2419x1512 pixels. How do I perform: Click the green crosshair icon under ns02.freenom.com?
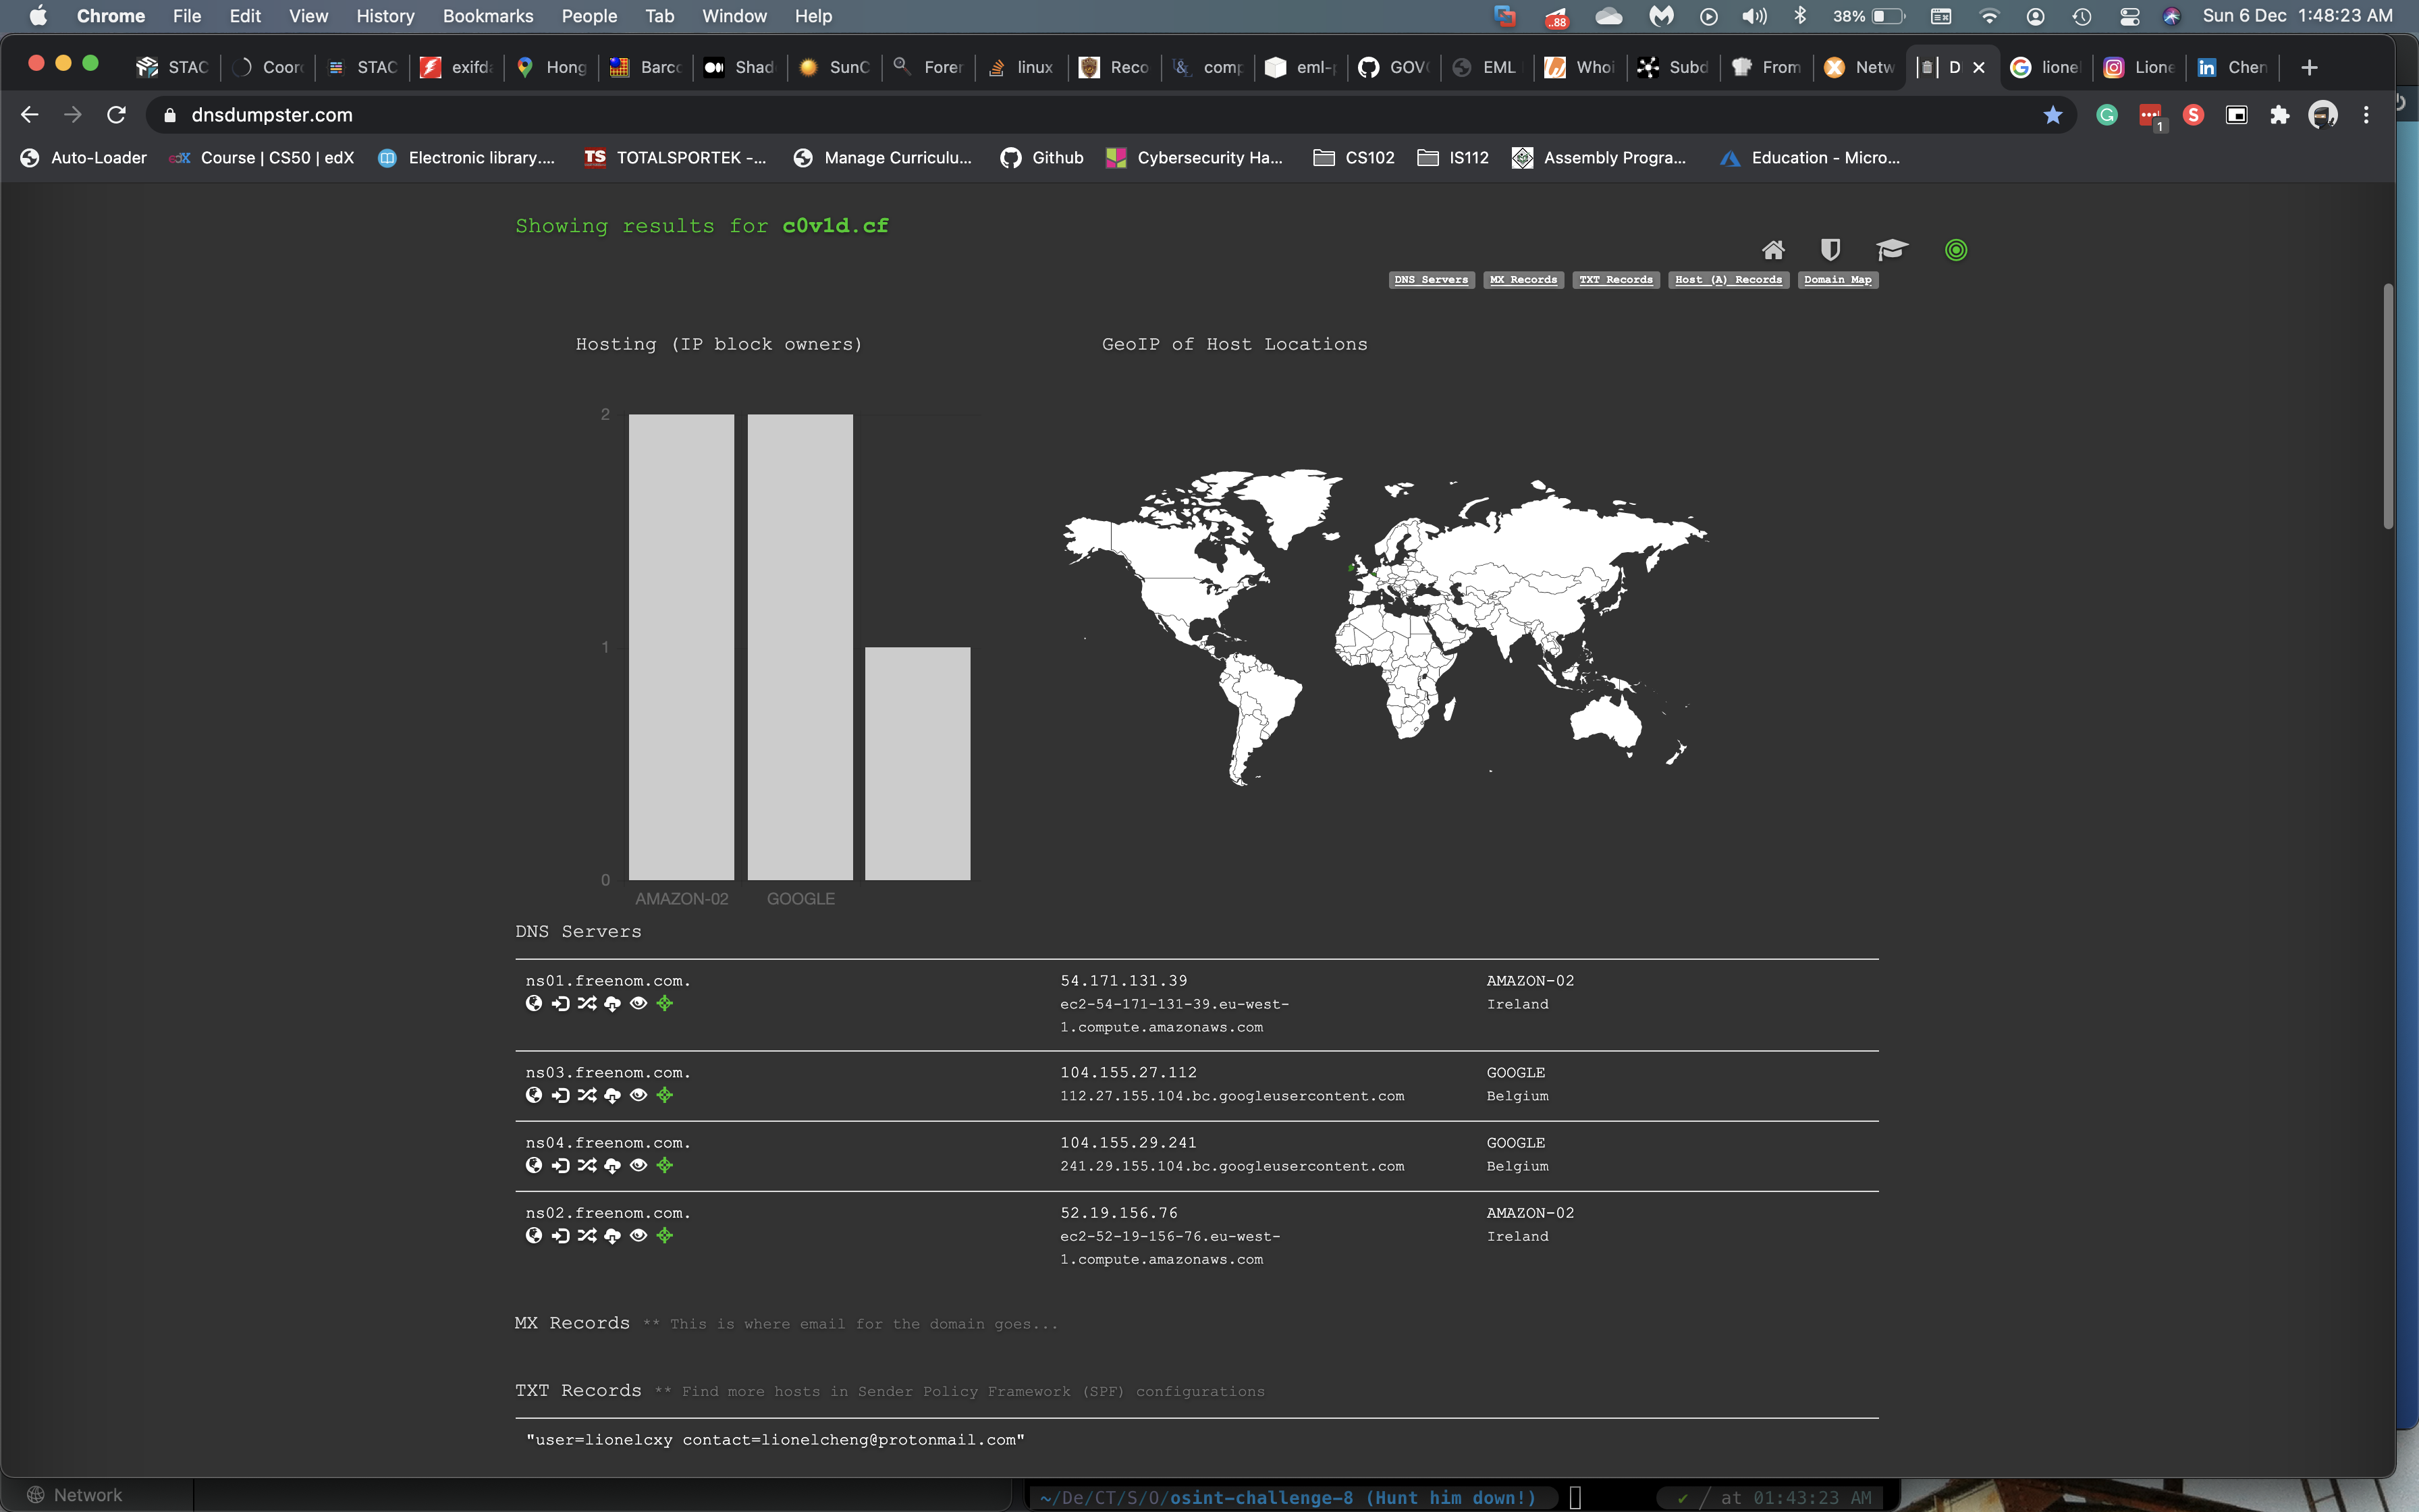665,1235
